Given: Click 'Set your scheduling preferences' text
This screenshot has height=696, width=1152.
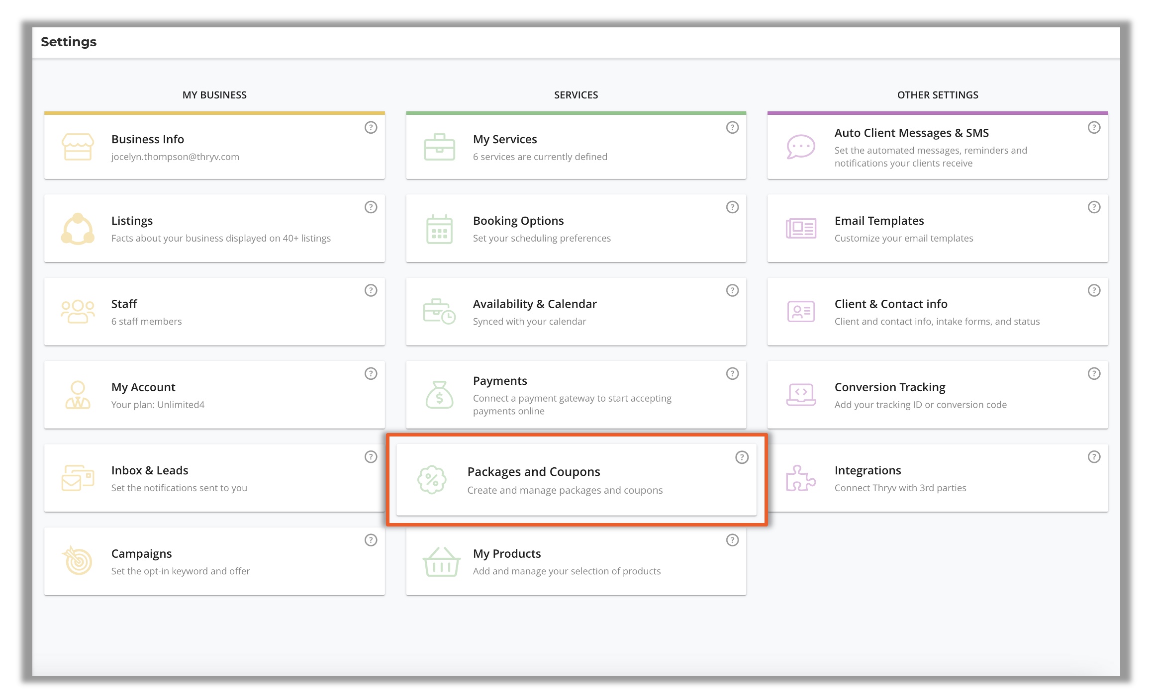Looking at the screenshot, I should [x=542, y=239].
